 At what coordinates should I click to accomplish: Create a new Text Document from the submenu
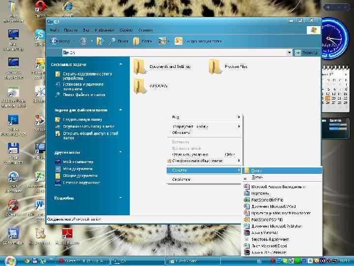(282, 239)
